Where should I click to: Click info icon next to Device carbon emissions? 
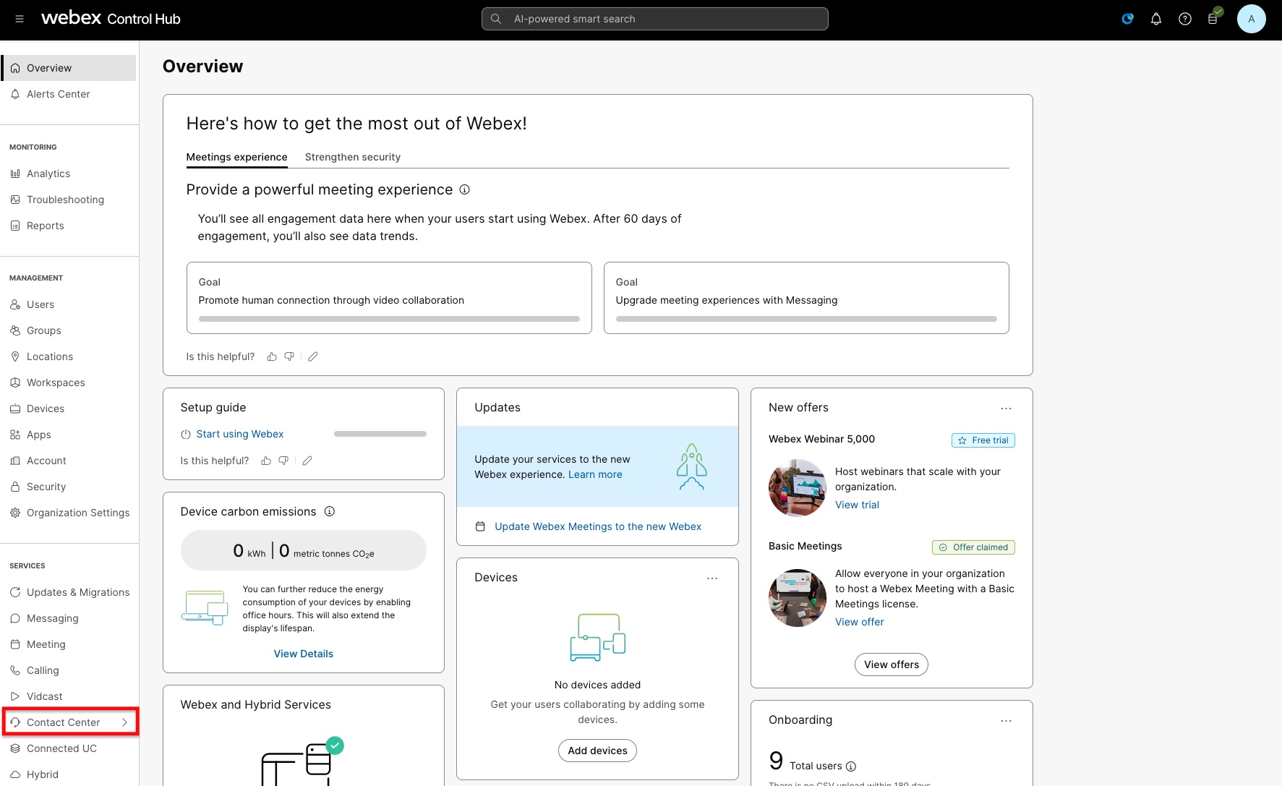[330, 511]
